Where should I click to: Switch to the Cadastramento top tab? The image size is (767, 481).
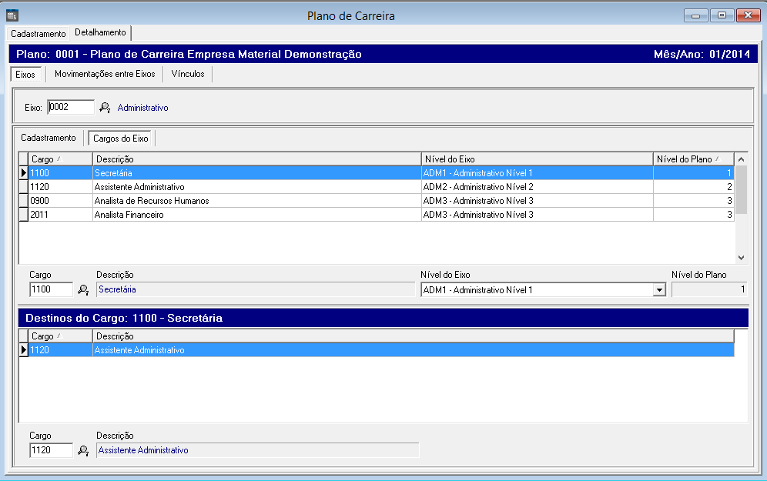click(38, 34)
